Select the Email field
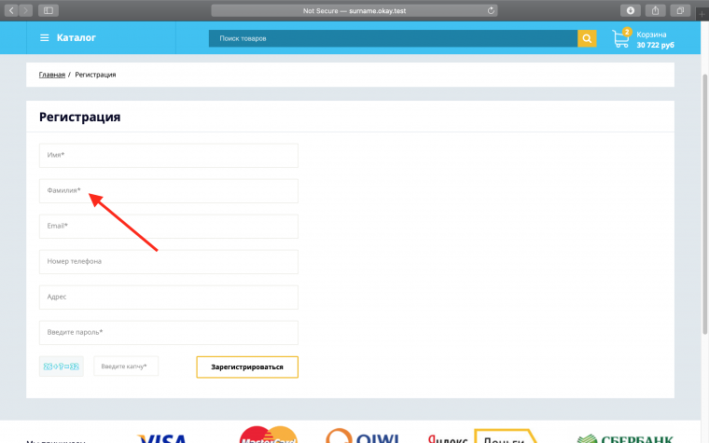Screen dimensions: 709x443 [x=168, y=227]
